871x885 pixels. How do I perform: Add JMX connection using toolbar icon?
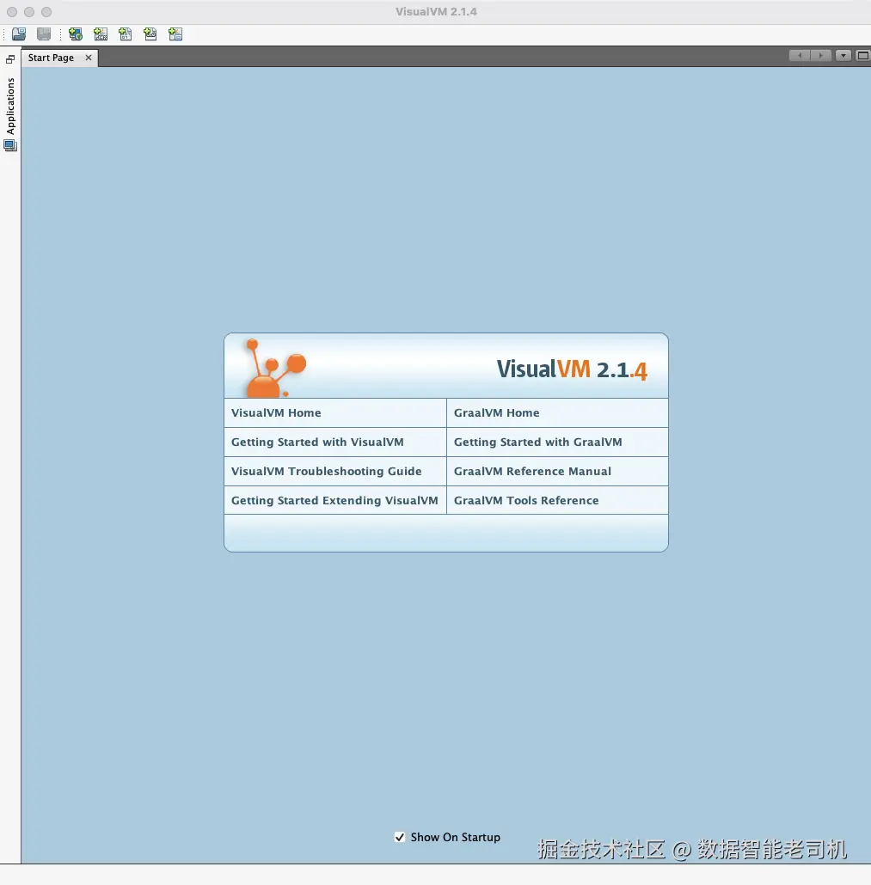(x=101, y=34)
